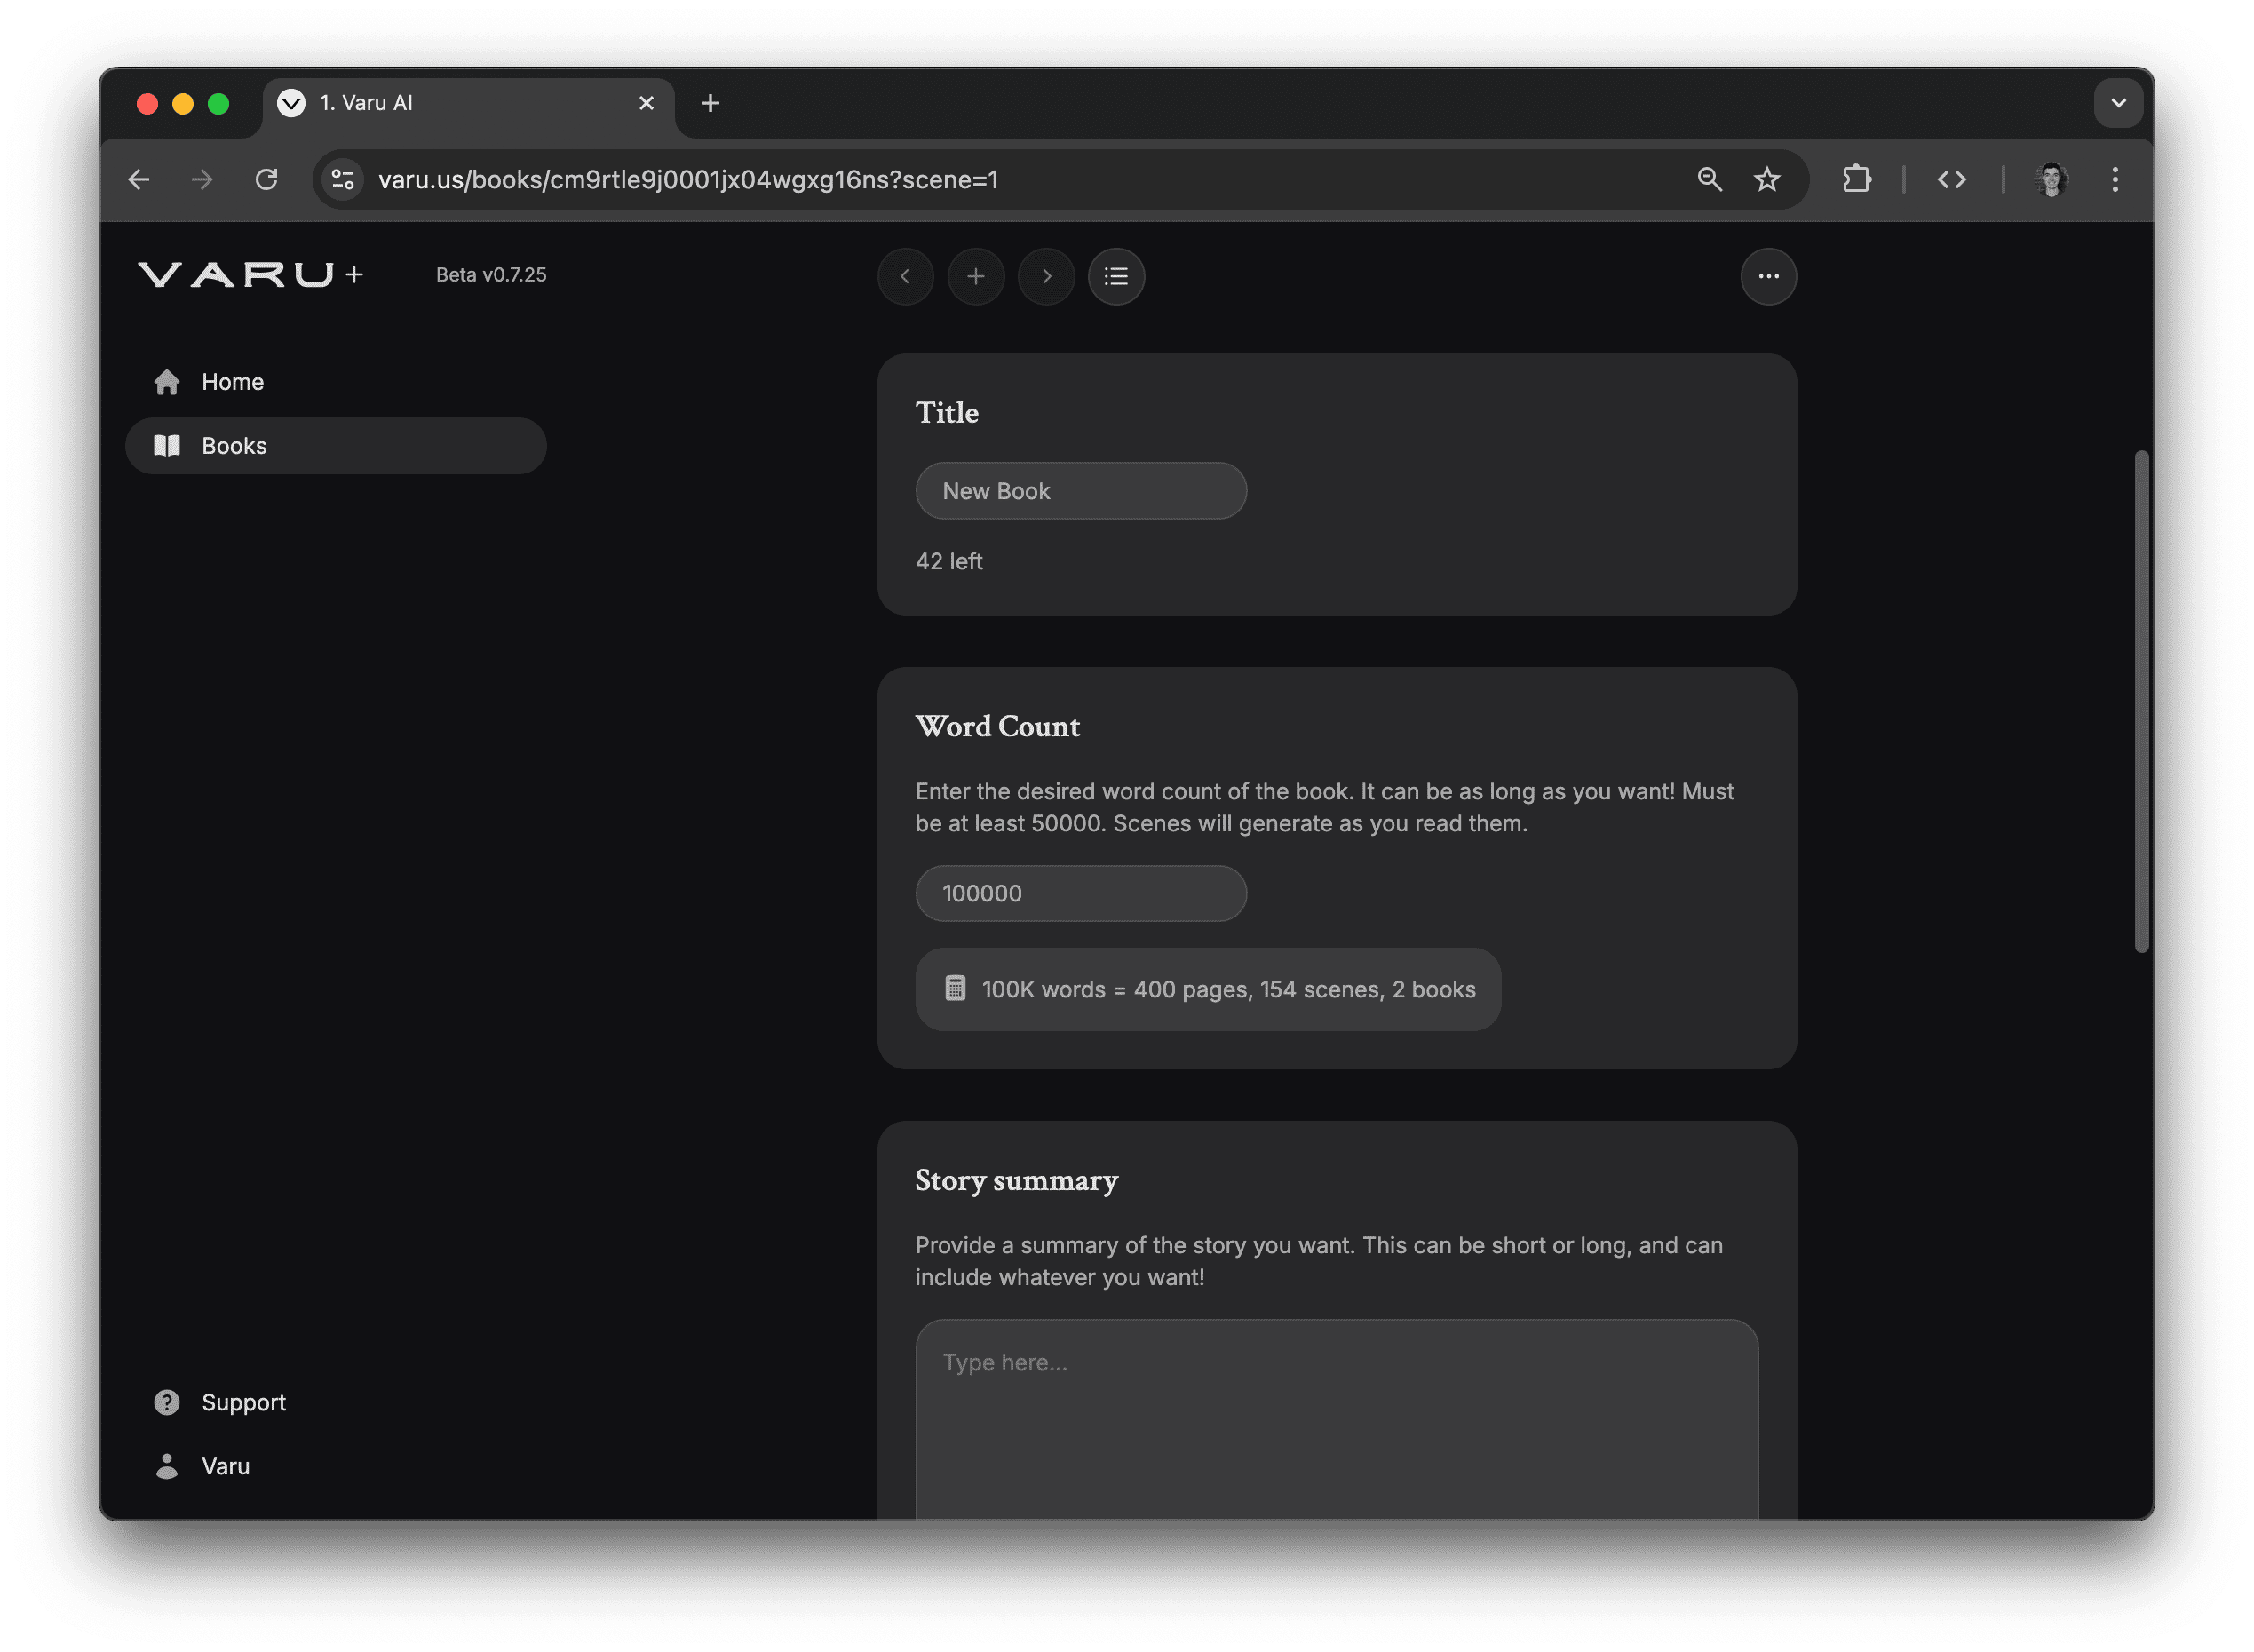Click the word count calculator chip

click(1207, 989)
